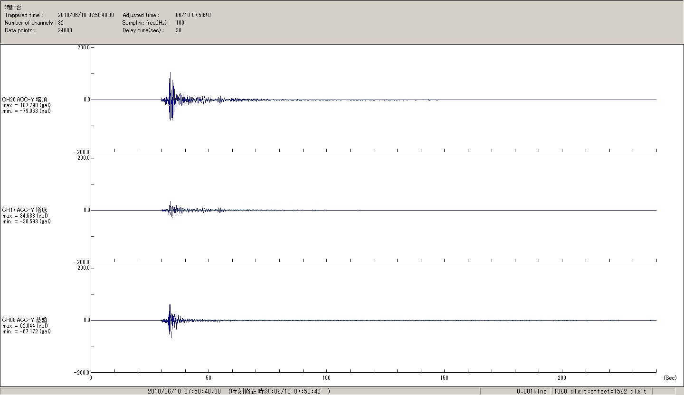Click the Data points value 24000
Viewport: 684px width, 395px height.
65,30
